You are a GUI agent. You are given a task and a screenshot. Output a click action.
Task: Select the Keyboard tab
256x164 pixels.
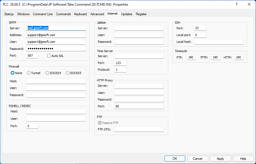click(x=80, y=14)
